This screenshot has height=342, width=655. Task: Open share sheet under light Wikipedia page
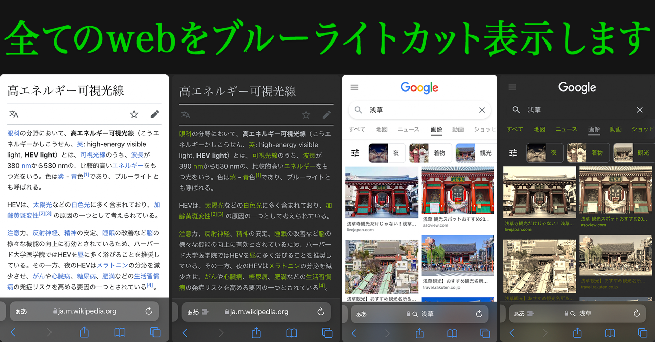point(84,332)
